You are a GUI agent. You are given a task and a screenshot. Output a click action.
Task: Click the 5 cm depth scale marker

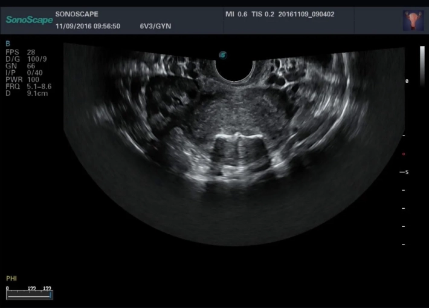[405, 172]
